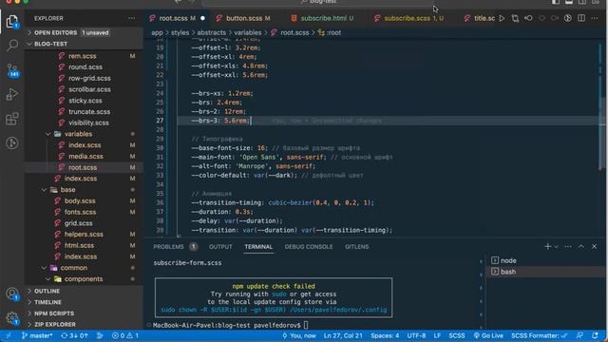Open the Run and Debug view

point(12,94)
